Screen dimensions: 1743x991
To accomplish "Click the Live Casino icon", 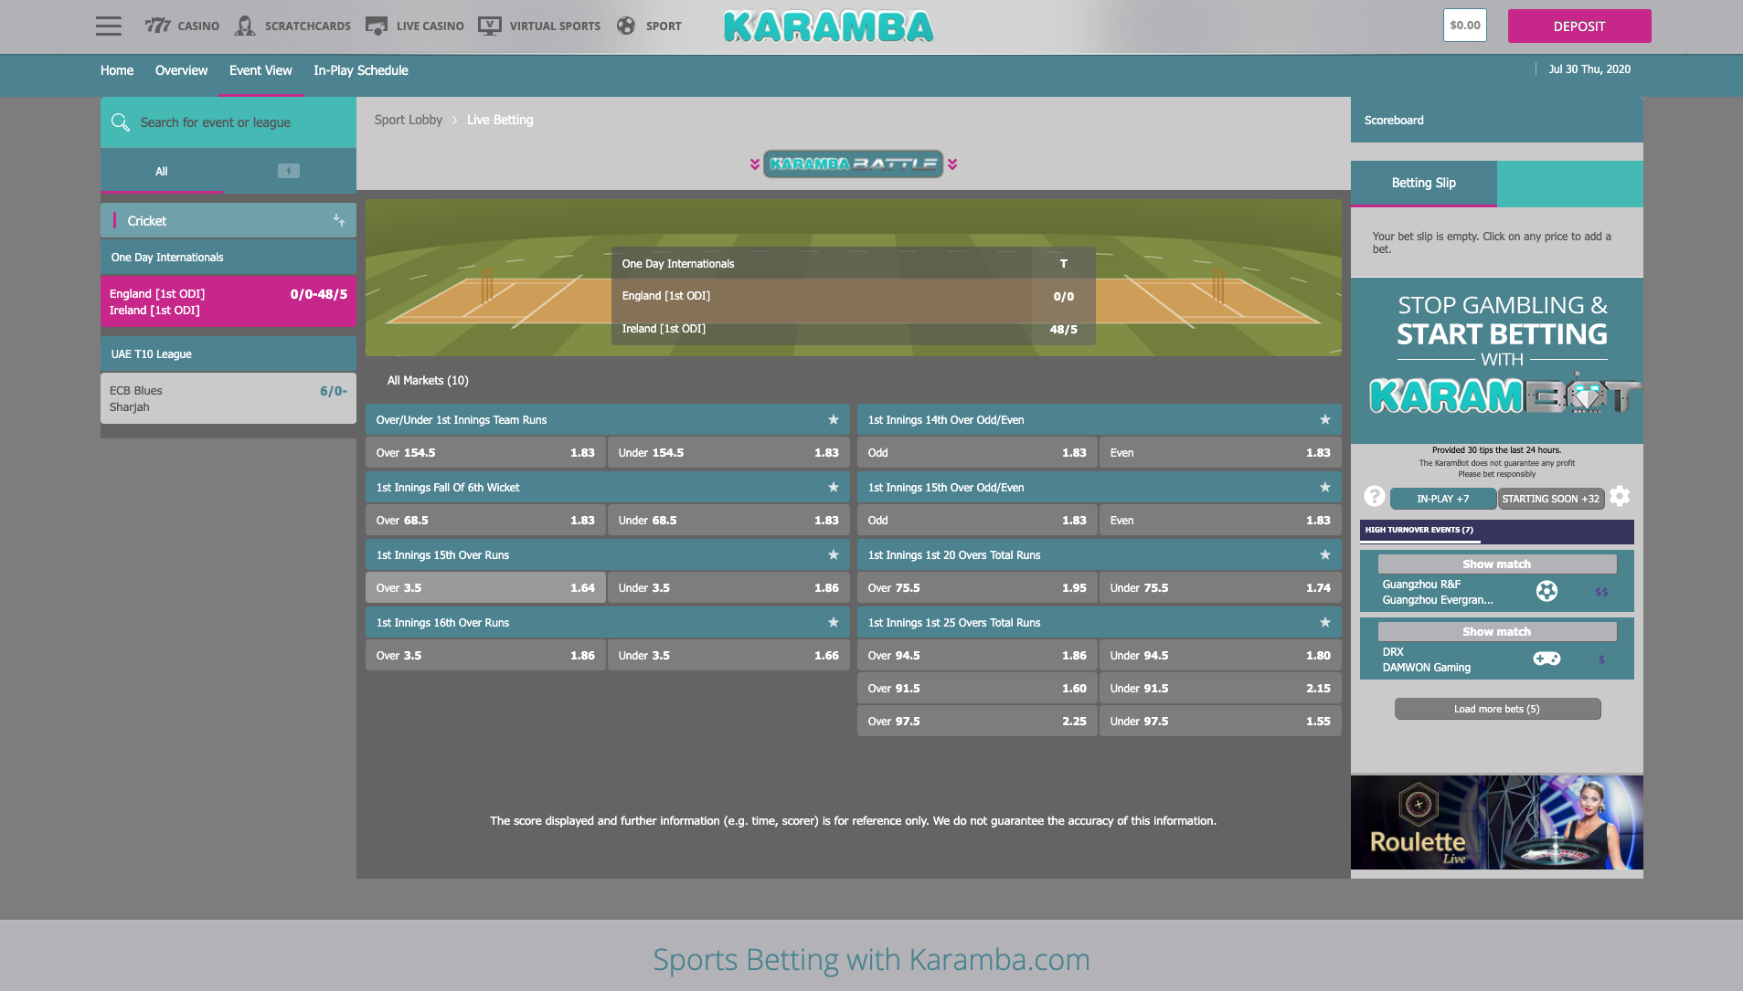I will 376,26.
